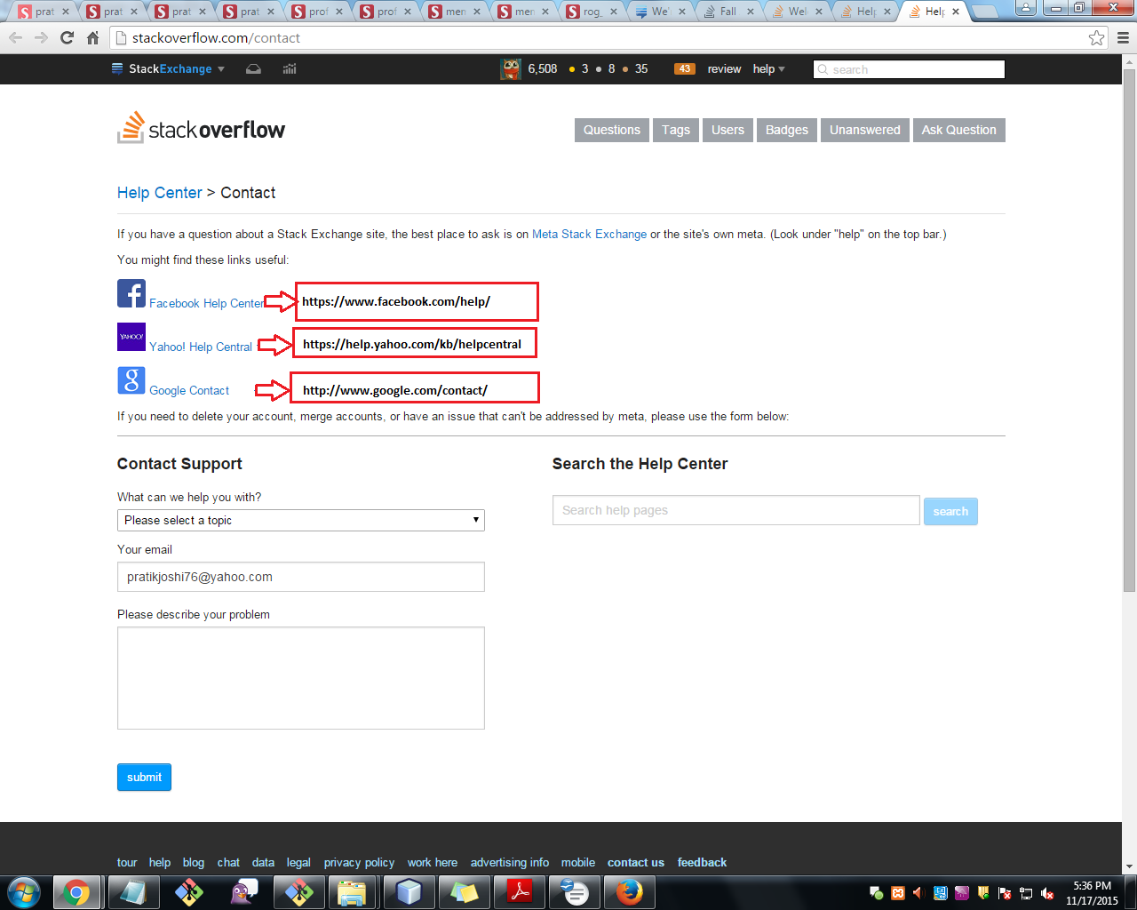
Task: Switch to the 'Fall' browser tab
Action: (x=728, y=12)
